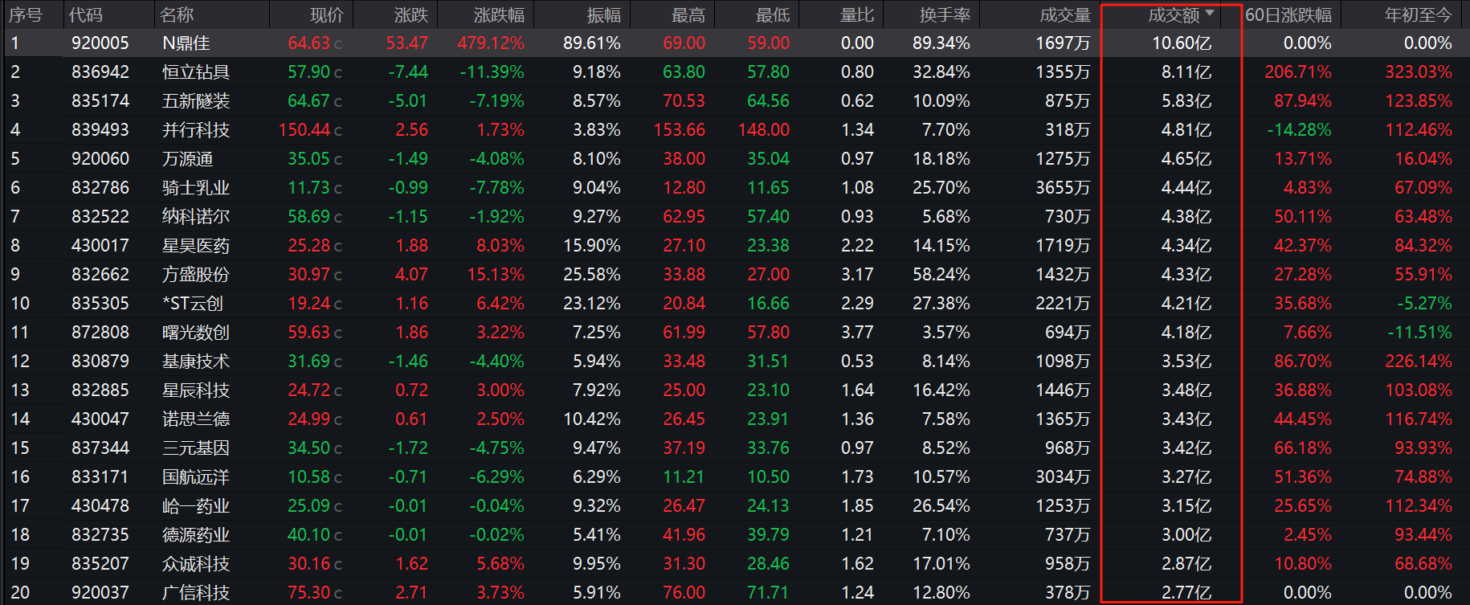
Task: Click stock code 920060
Action: [x=100, y=159]
